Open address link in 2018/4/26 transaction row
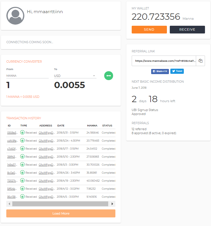 tap(47, 173)
